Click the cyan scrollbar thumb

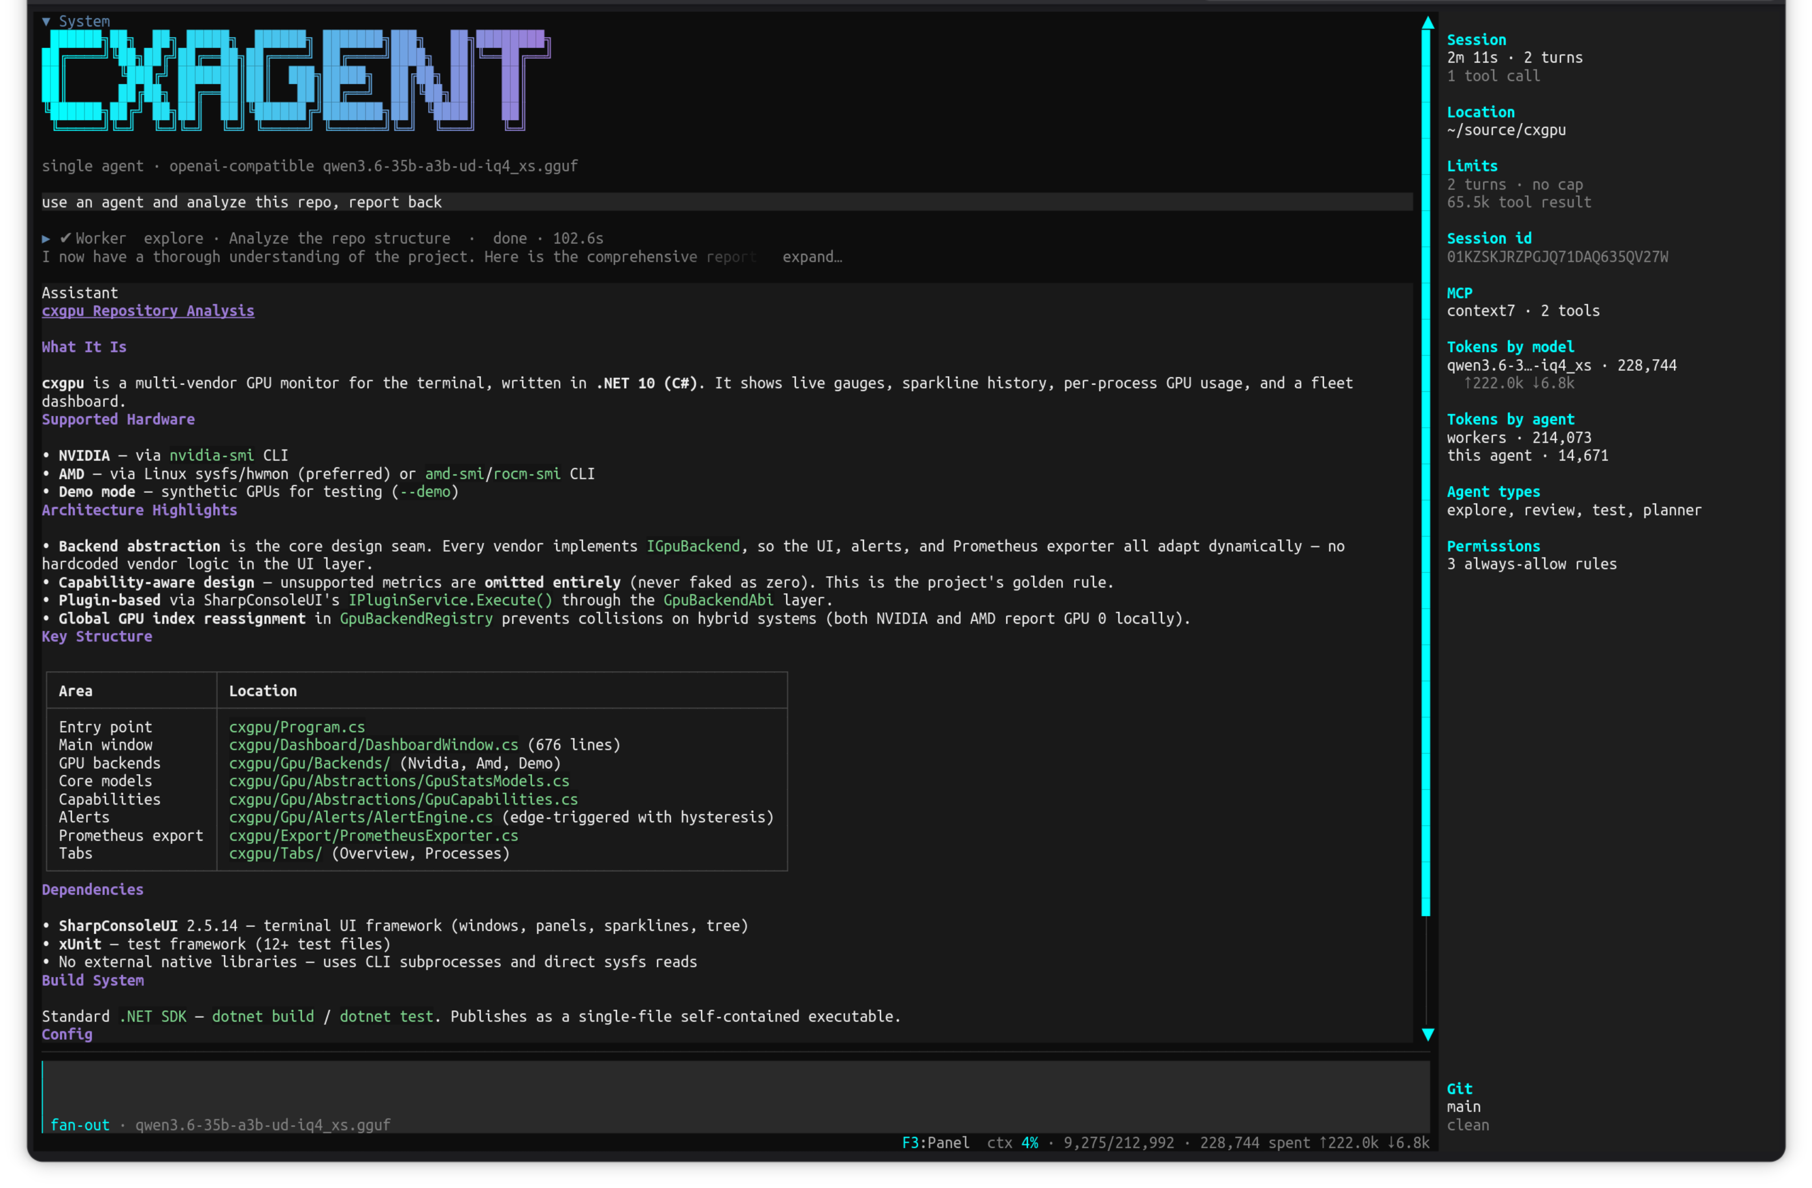tap(1426, 472)
